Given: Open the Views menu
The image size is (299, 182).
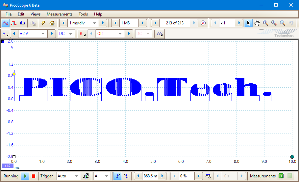Looking at the screenshot, I should pyautogui.click(x=36, y=14).
